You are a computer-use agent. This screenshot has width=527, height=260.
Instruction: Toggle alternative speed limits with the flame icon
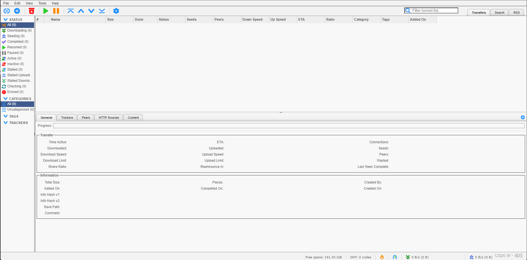382,257
